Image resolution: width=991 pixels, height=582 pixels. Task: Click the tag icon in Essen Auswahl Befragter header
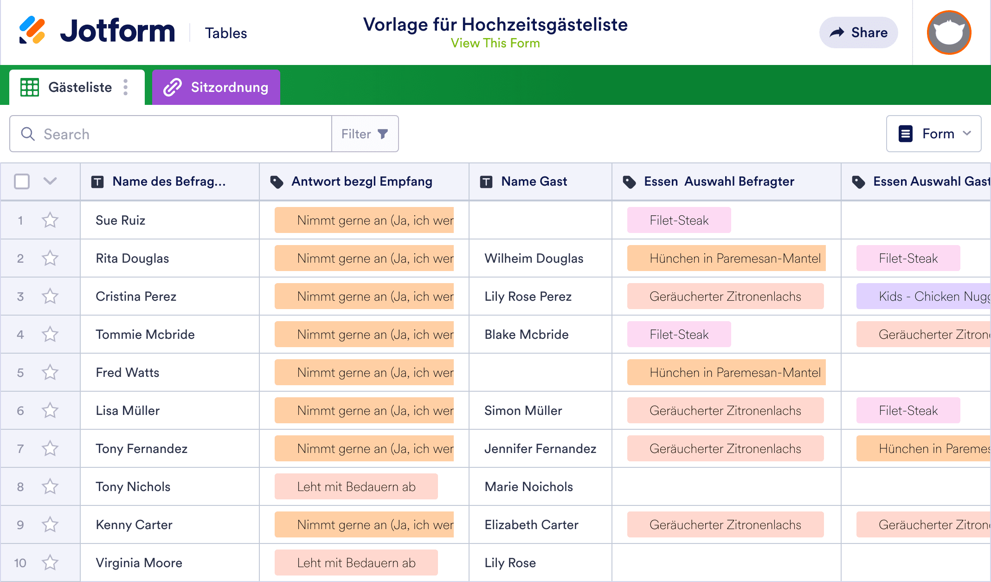630,181
